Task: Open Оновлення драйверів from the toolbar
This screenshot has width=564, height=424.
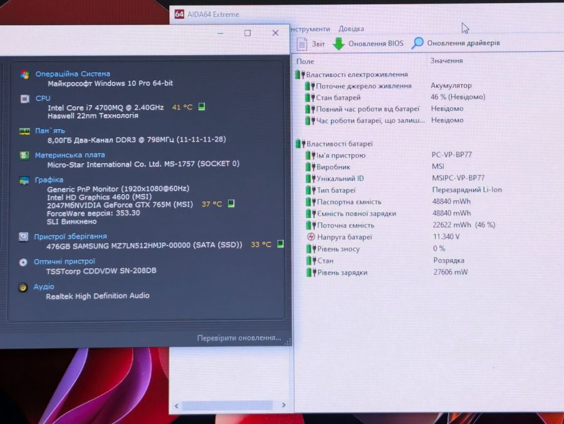Action: pos(456,43)
